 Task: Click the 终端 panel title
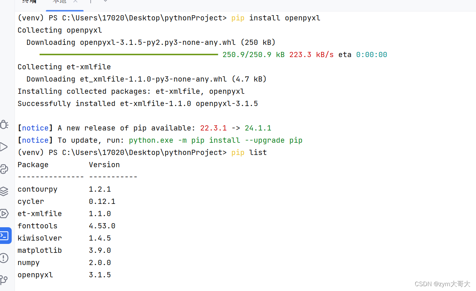point(29,2)
